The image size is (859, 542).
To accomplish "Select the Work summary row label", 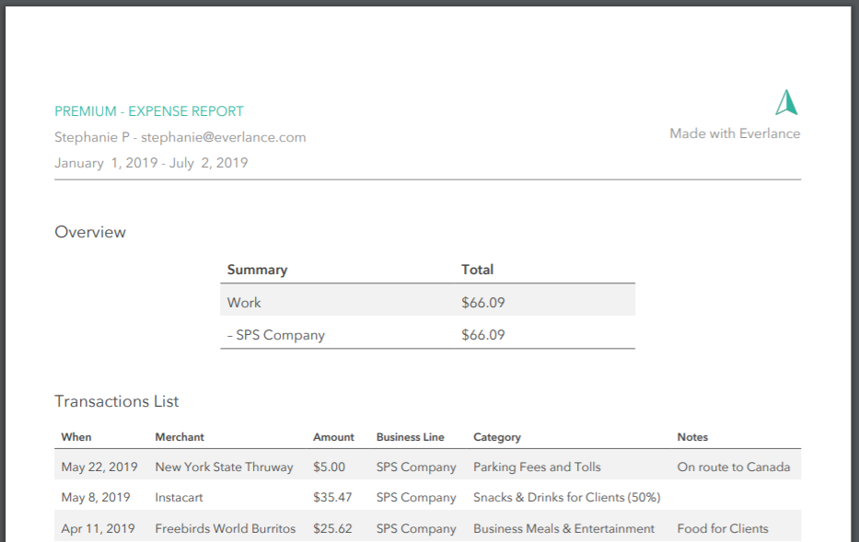I will coord(244,303).
